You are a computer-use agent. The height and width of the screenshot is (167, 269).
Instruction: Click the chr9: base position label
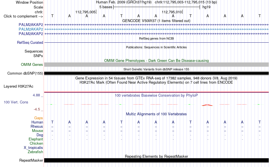coord(39,12)
